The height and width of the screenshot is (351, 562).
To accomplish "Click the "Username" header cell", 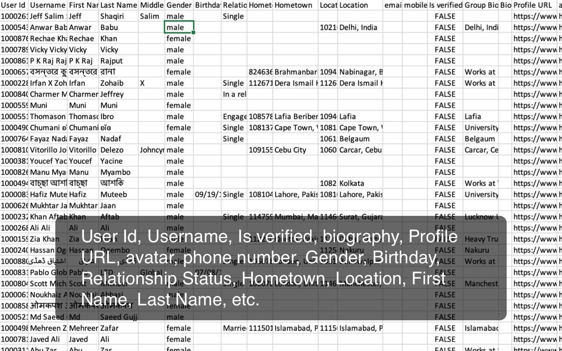I will point(48,5).
